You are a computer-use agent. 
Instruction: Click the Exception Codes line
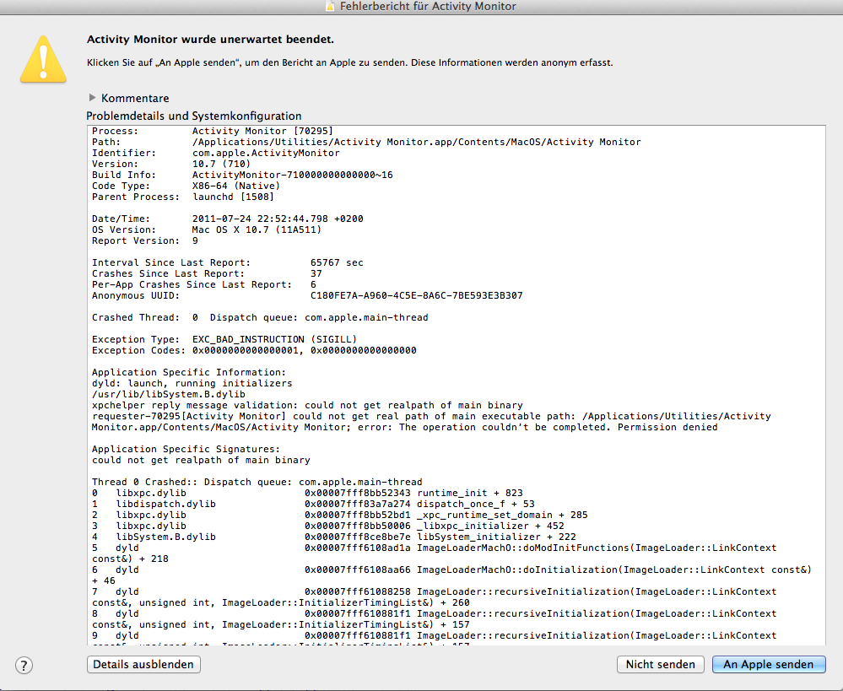click(254, 351)
